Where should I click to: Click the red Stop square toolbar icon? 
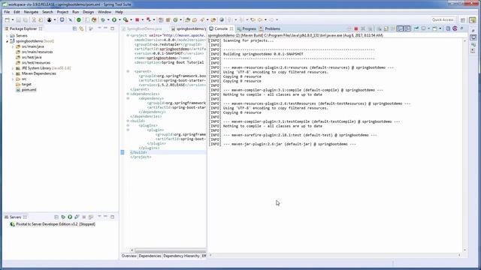point(137,20)
